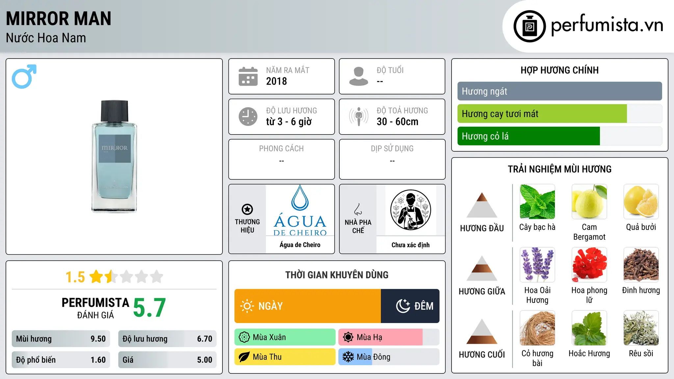Click the calendar icon beside release year
Screen dimensions: 674x379
248,76
